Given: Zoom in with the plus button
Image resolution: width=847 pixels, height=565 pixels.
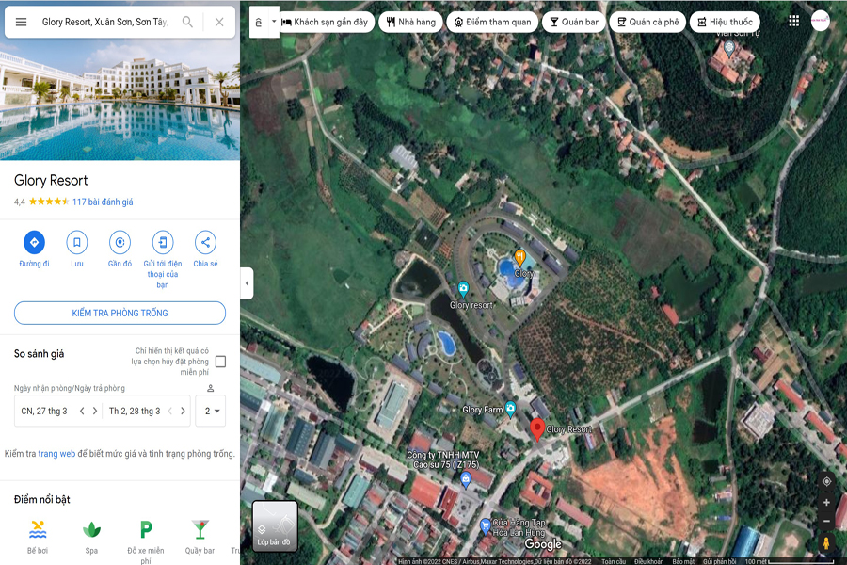Looking at the screenshot, I should (x=826, y=502).
